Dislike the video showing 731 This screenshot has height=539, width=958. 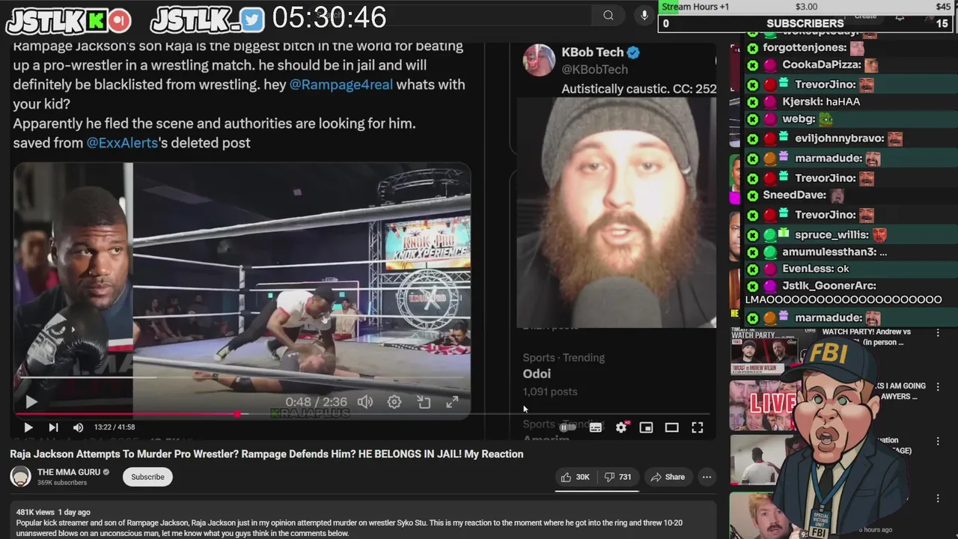point(618,477)
